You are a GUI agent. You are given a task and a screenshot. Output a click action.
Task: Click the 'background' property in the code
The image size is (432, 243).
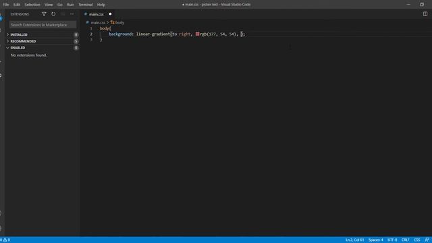[x=120, y=34]
